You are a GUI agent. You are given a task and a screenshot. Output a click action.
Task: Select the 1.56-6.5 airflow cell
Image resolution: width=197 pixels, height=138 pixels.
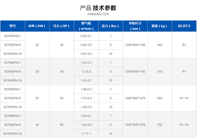(x=86, y=89)
